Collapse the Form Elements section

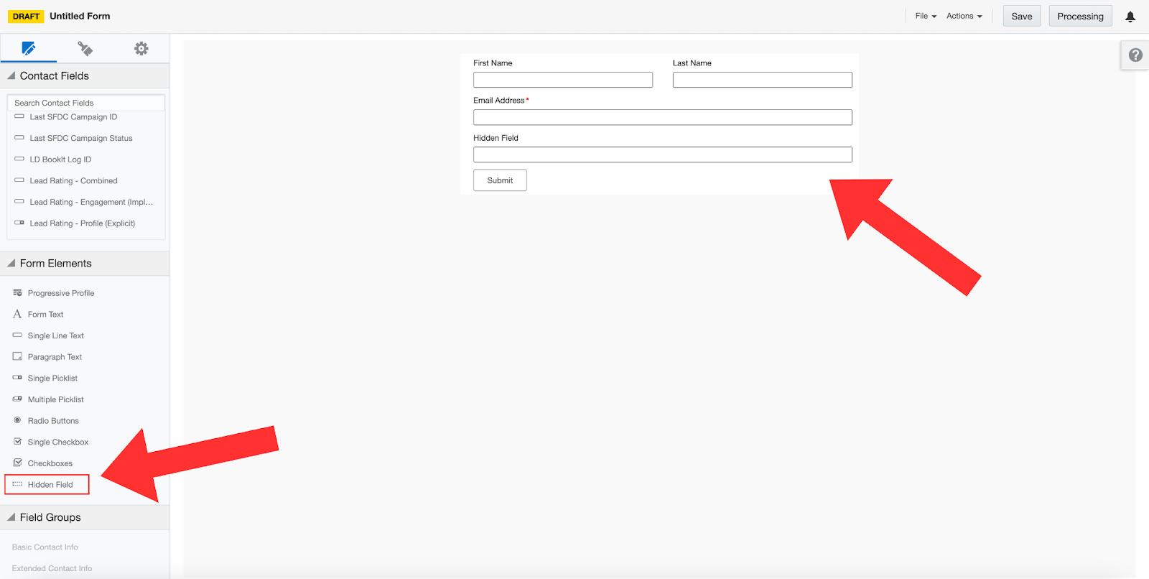(x=11, y=264)
